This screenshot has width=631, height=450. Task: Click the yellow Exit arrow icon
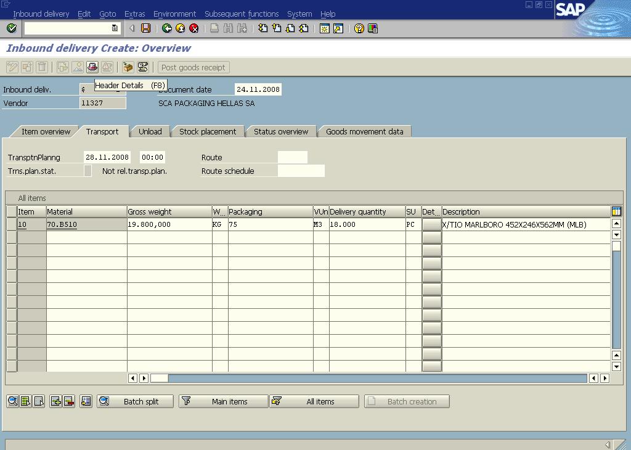tap(181, 28)
